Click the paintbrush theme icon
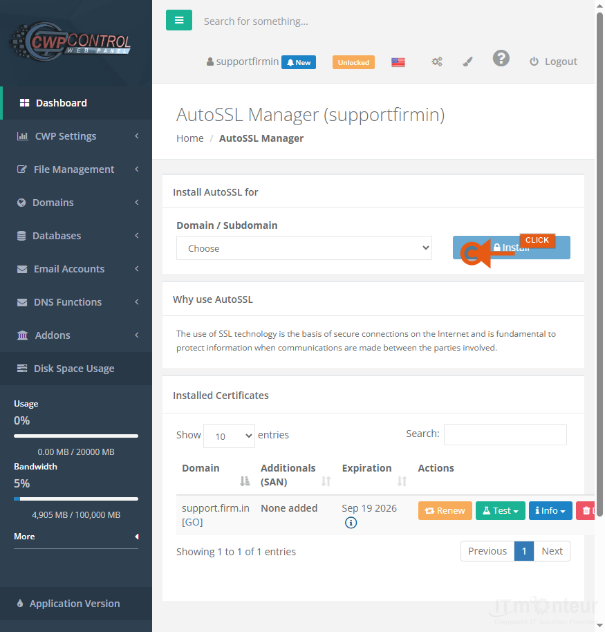Viewport: 605px width, 632px height. click(467, 62)
